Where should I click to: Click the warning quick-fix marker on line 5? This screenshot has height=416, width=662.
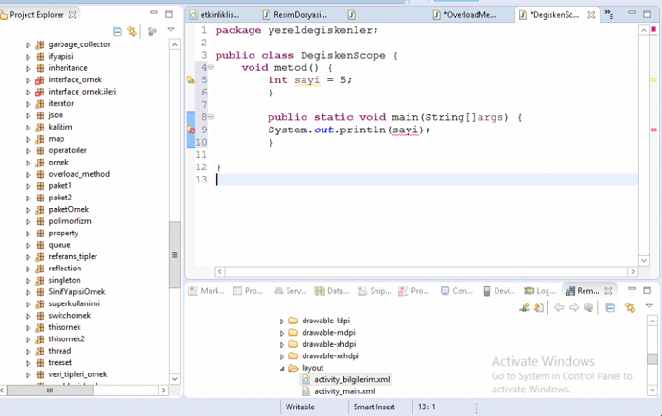coord(191,79)
